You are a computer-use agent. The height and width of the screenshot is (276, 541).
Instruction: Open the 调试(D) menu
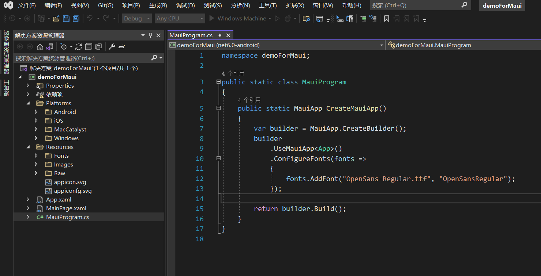185,5
